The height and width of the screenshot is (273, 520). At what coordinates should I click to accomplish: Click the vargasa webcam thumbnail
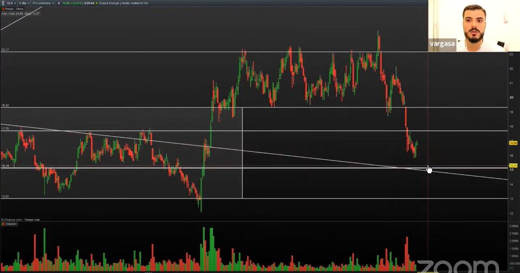click(474, 26)
